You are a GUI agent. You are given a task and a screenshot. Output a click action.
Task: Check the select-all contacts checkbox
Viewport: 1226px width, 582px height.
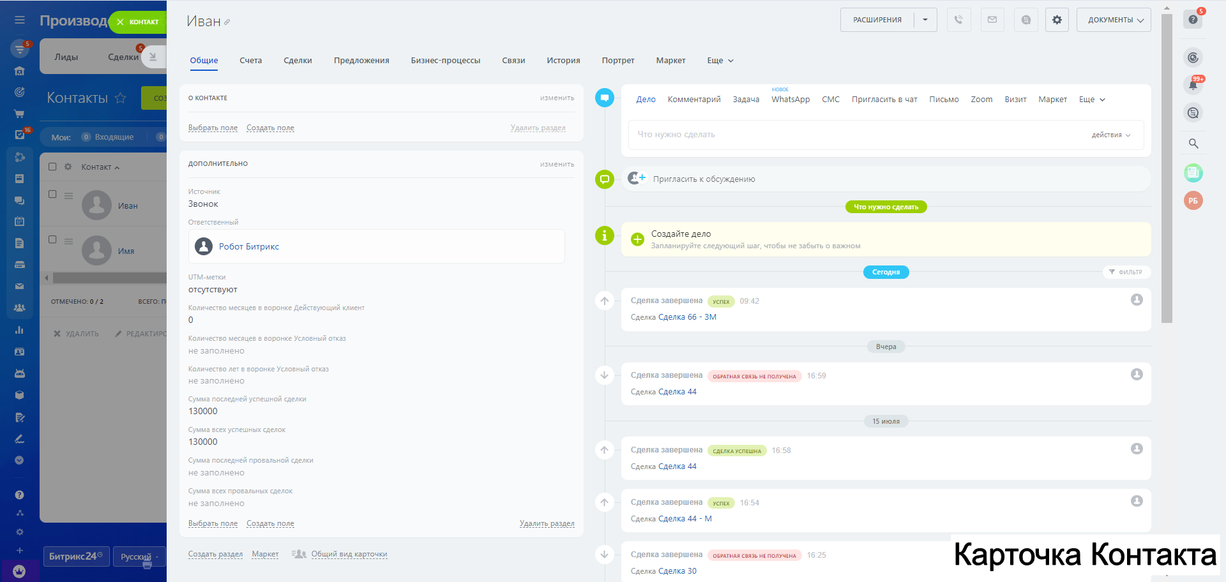pyautogui.click(x=52, y=167)
